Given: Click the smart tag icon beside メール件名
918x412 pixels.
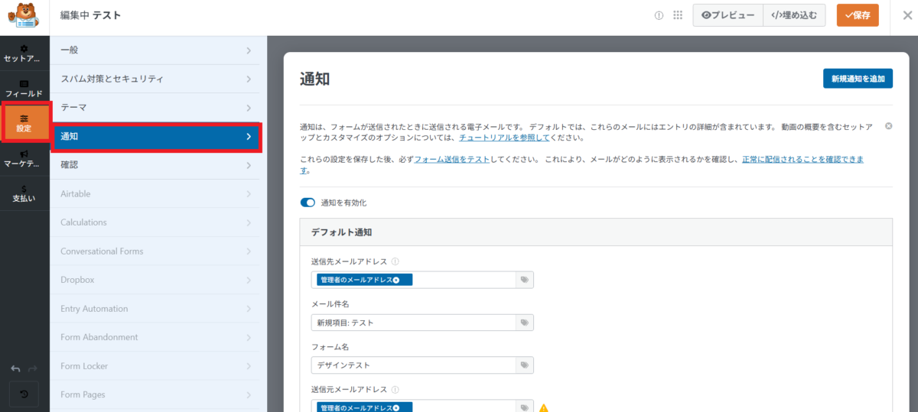Looking at the screenshot, I should coord(524,323).
